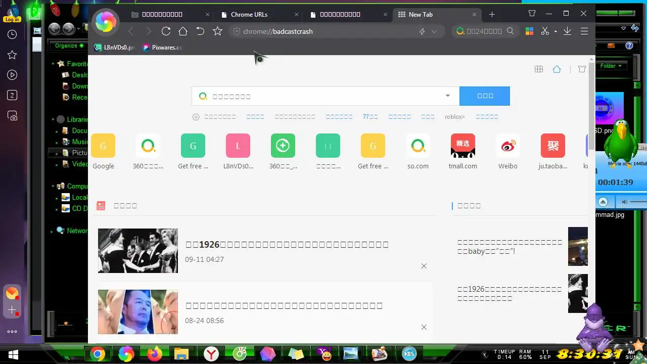
Task: Open the 1926 news headline dated 09-11
Action: pos(287,245)
